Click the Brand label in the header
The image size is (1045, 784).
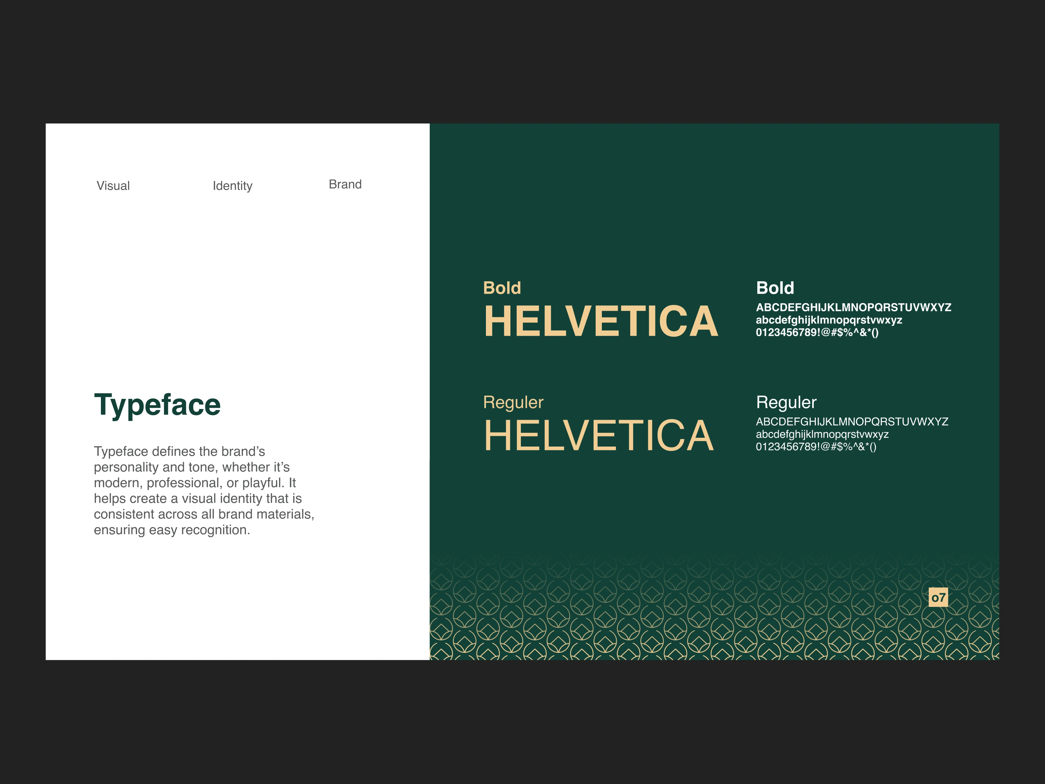(x=345, y=184)
